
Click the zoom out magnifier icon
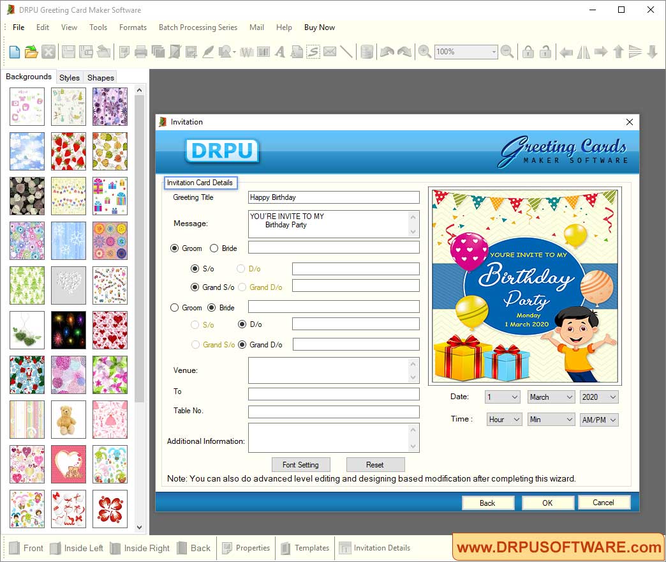507,52
